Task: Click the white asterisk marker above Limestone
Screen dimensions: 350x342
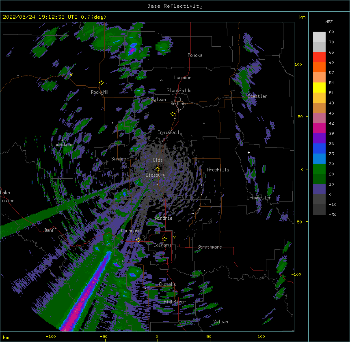Action: click(62, 140)
